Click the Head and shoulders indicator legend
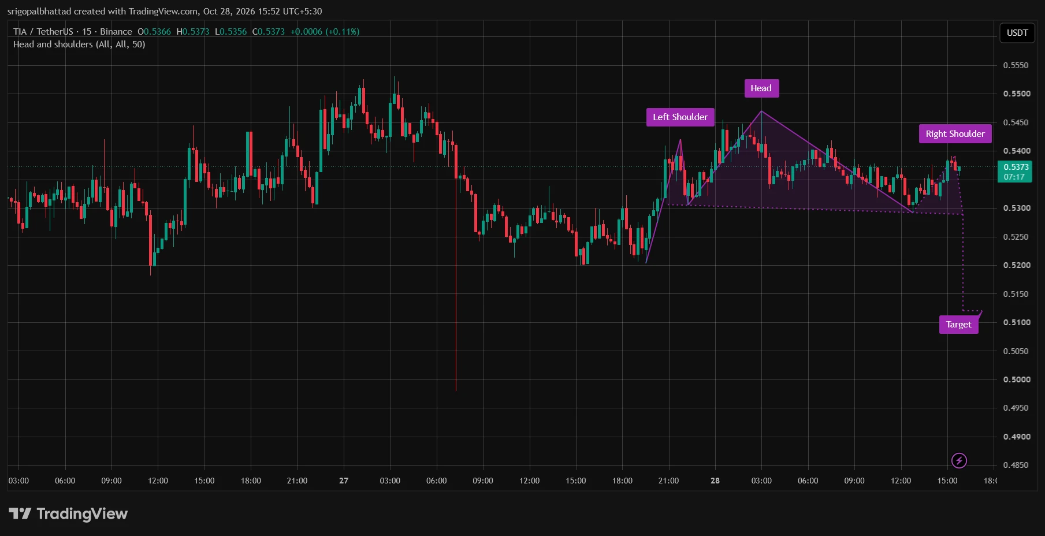 [x=79, y=44]
